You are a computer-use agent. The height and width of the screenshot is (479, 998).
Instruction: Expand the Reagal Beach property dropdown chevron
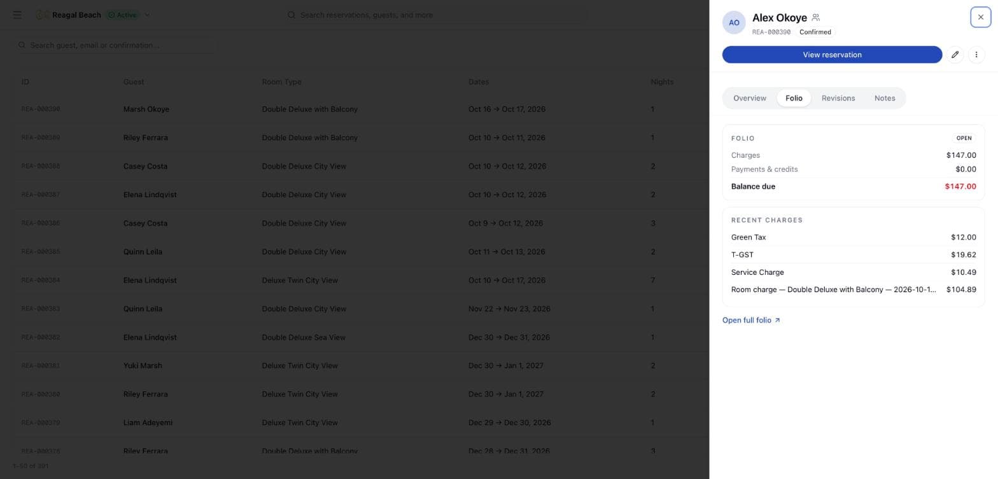(147, 15)
